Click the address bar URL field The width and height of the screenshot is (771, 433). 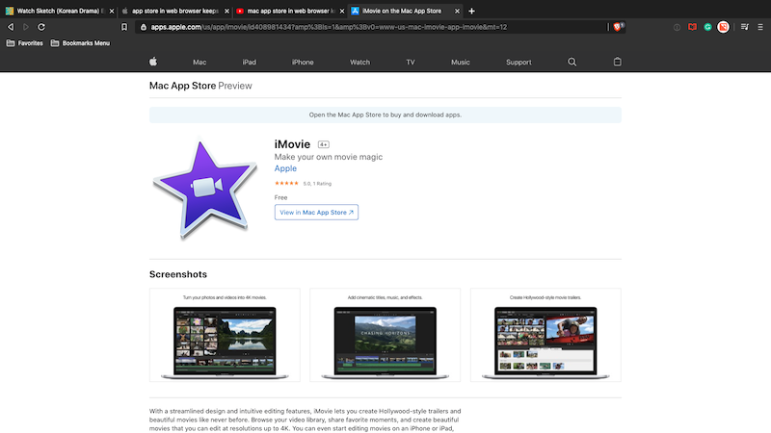pos(374,27)
